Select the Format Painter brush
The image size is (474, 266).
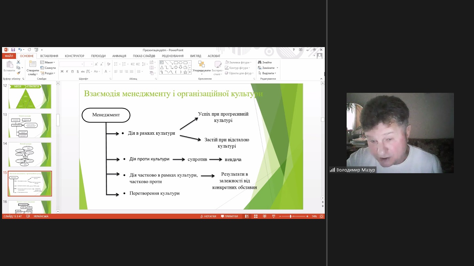coord(18,73)
